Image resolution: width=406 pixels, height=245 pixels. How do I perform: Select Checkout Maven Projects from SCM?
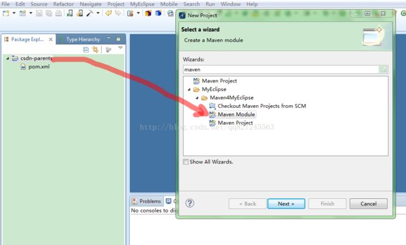pos(262,106)
